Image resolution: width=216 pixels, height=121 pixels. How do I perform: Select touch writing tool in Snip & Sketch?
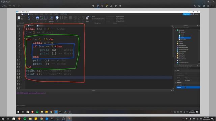point(93,6)
